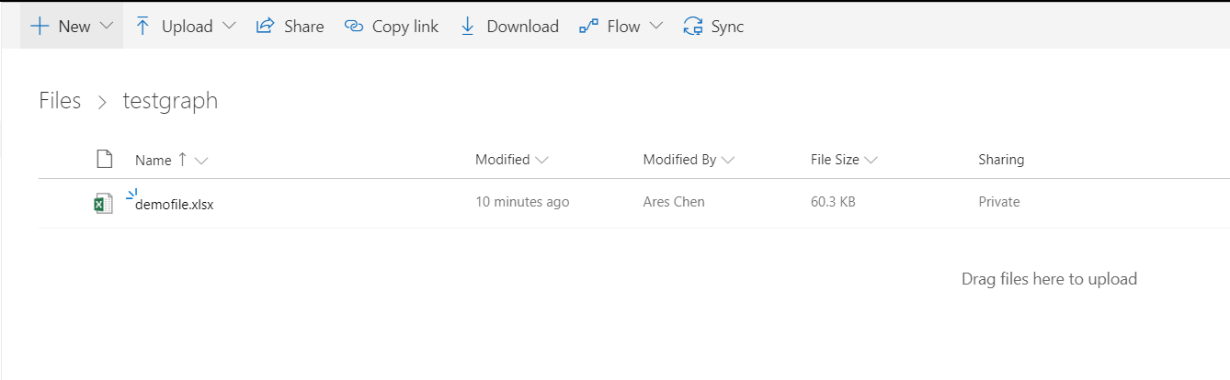Click the Excel icon for demofile.xlsx
1230x380 pixels.
[x=104, y=203]
